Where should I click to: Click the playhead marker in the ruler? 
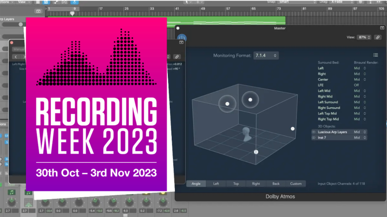click(x=73, y=14)
